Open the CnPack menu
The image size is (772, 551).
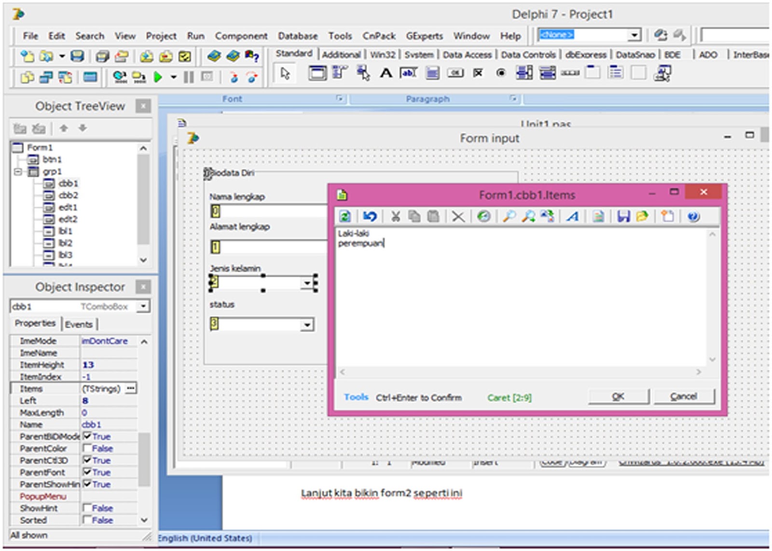click(x=379, y=36)
